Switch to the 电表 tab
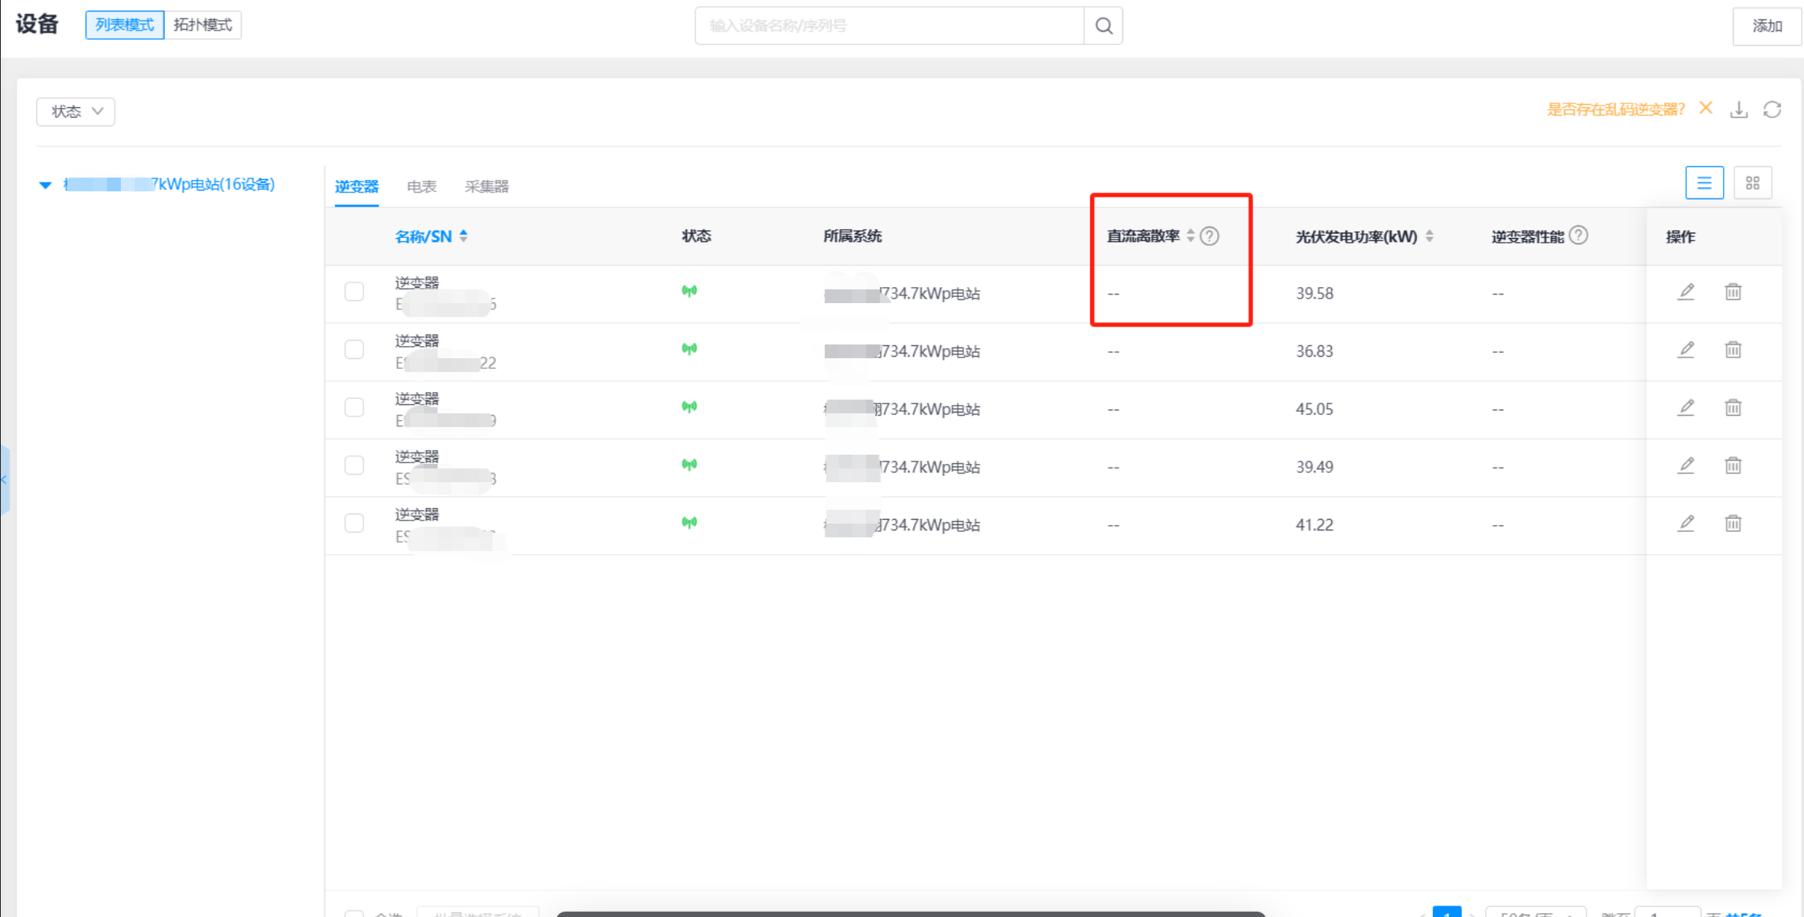Viewport: 1804px width, 917px height. pyautogui.click(x=421, y=186)
